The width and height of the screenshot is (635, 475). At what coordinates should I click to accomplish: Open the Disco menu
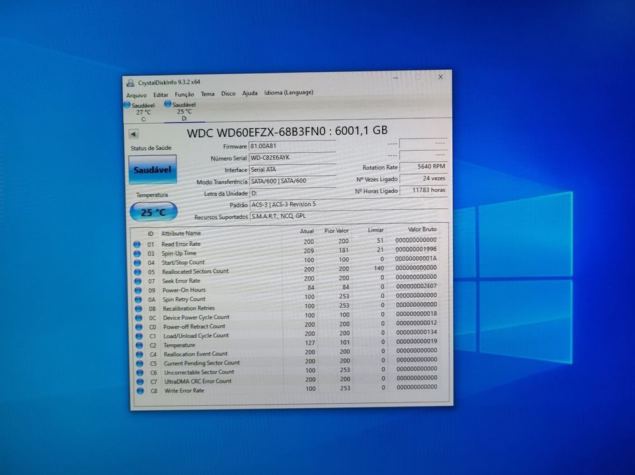click(228, 93)
